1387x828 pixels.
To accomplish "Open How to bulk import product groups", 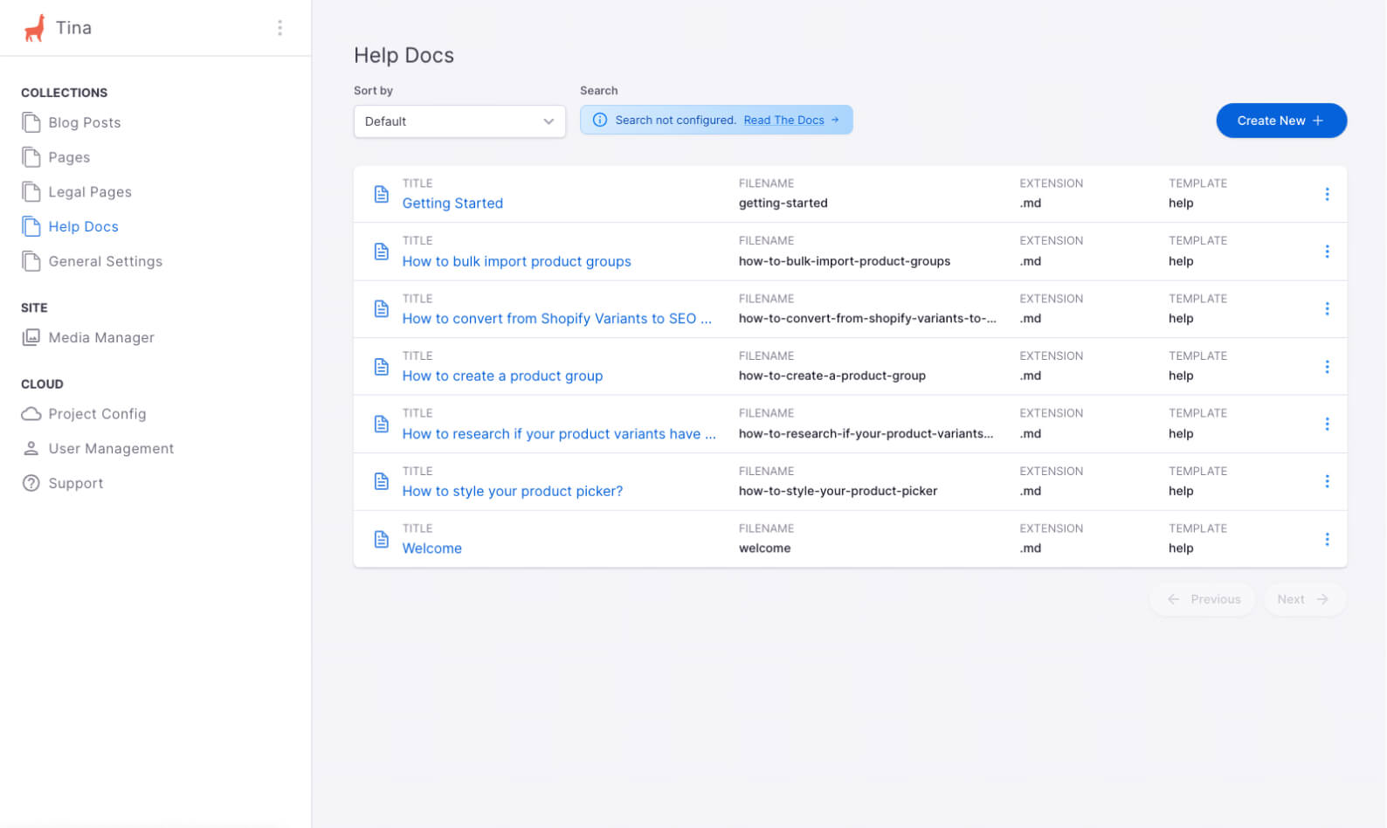I will point(516,261).
